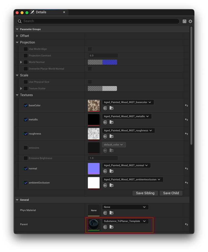Uncheck the roughness override checkbox
The image size is (208, 252).
tap(26, 134)
